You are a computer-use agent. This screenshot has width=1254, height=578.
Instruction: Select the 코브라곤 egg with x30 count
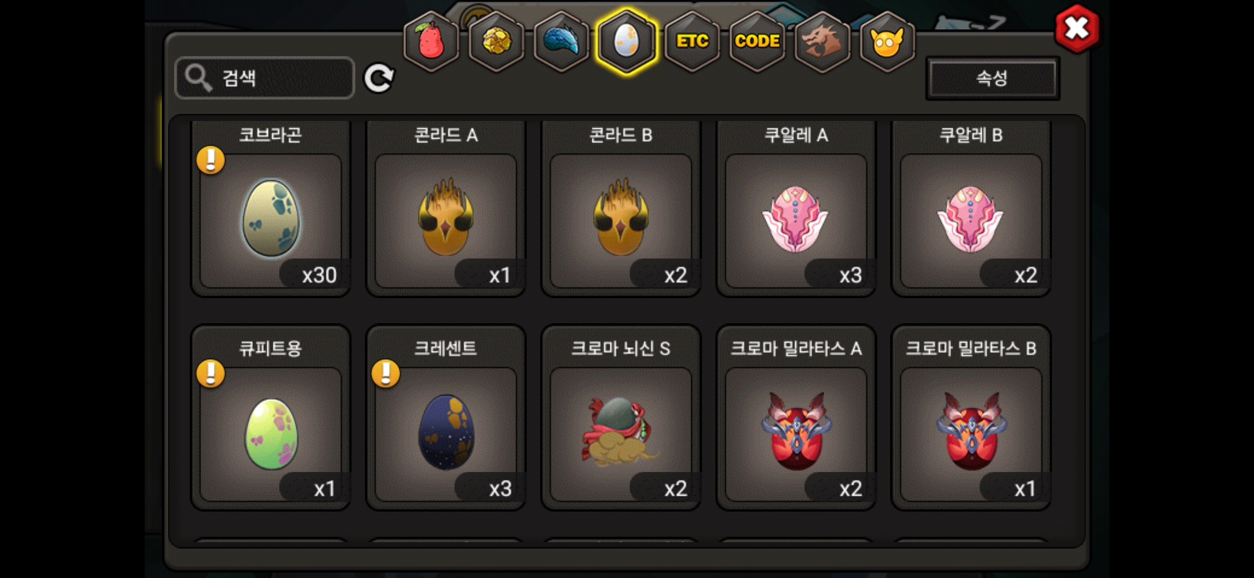[x=271, y=209]
